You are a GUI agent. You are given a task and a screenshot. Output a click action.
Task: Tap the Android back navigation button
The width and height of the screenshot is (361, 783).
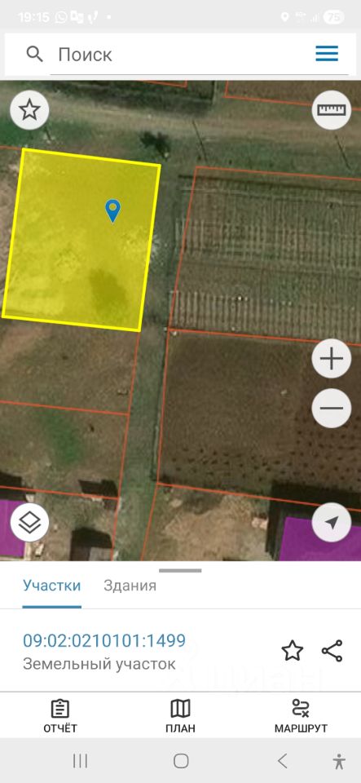coord(282,761)
